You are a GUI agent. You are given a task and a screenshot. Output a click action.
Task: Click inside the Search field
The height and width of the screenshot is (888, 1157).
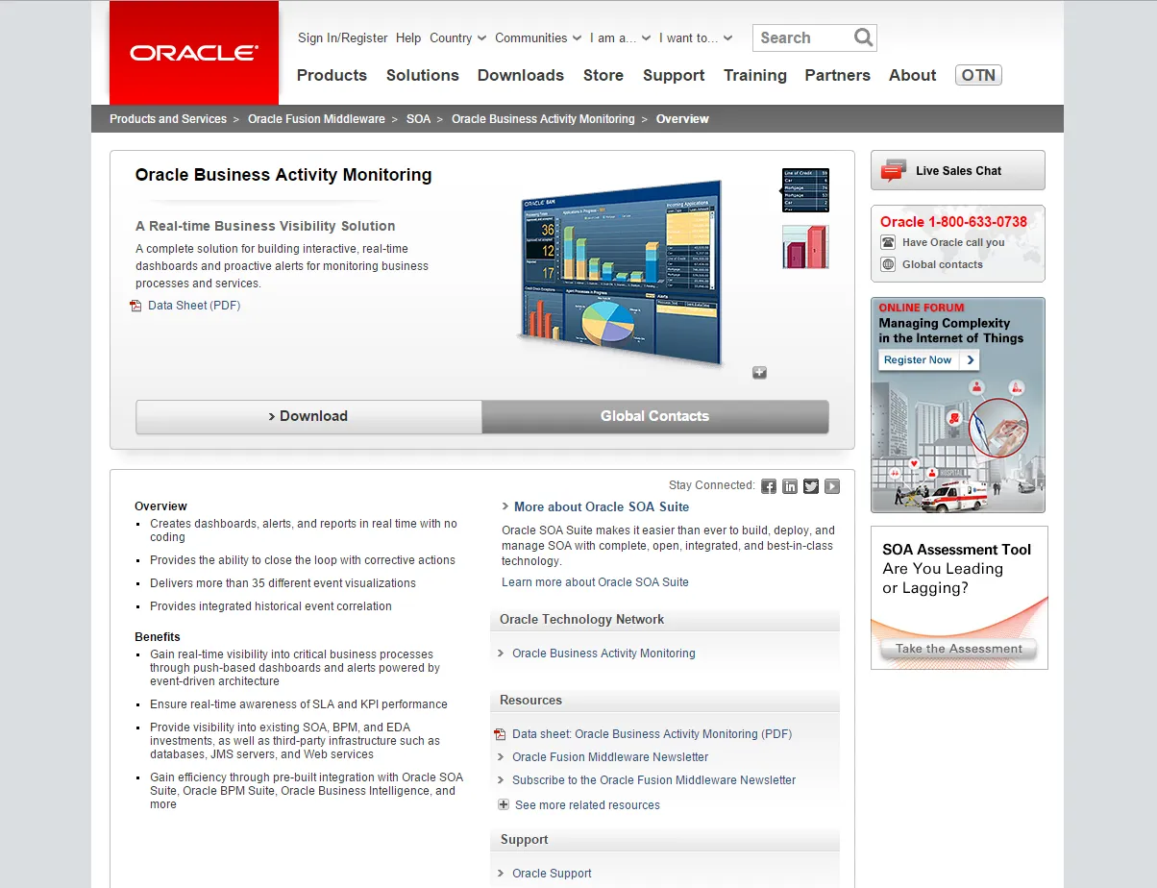click(803, 37)
